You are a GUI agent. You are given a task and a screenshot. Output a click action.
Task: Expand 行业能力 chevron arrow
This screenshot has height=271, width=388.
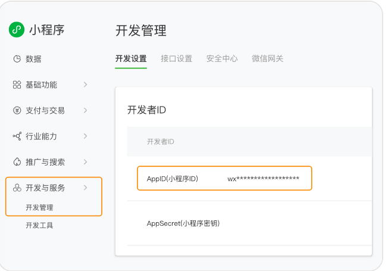click(85, 136)
